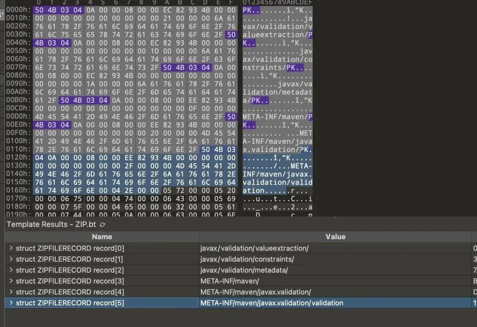Expand struct ZIPFILERECORD record[1]
Image resolution: width=477 pixels, height=327 pixels.
(11, 259)
